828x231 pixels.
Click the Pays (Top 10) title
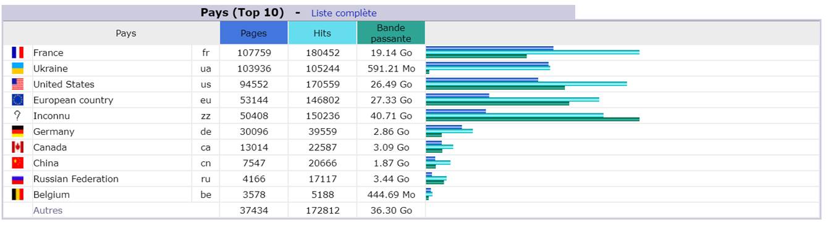pos(242,12)
